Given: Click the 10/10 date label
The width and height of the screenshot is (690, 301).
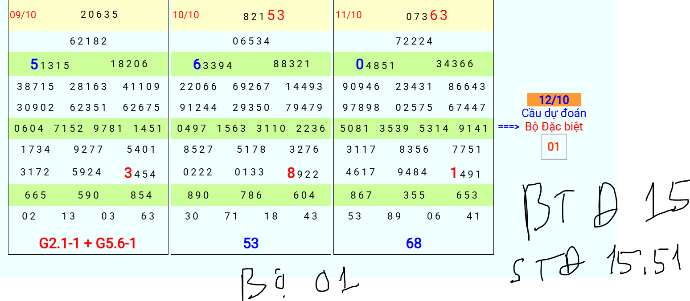Looking at the screenshot, I should (186, 15).
